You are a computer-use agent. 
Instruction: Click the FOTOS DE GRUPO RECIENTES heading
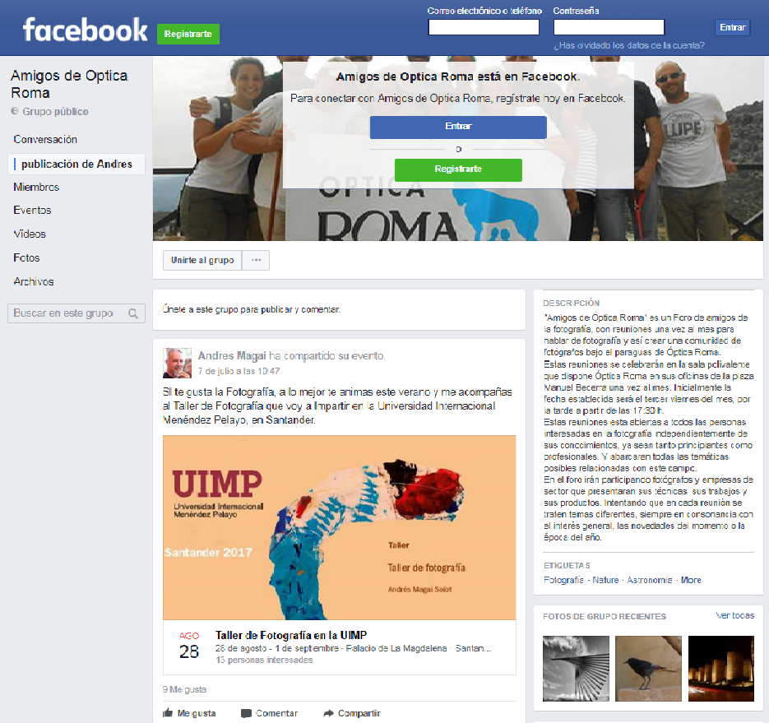(605, 617)
